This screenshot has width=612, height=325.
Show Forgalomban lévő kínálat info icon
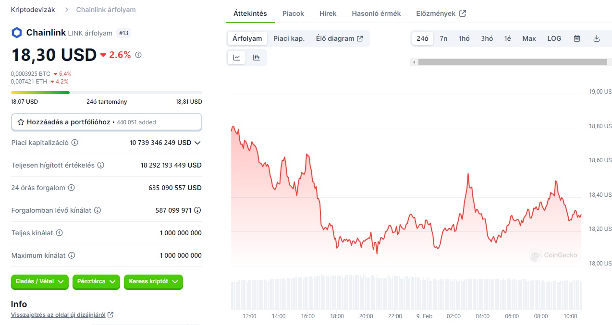98,210
